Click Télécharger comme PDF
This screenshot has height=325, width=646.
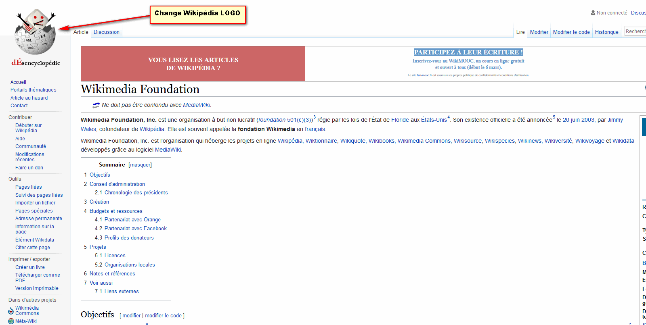[x=38, y=278]
